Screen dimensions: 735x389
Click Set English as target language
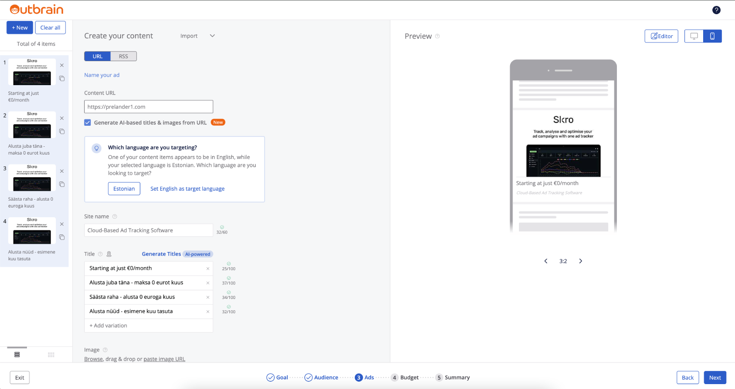click(188, 188)
